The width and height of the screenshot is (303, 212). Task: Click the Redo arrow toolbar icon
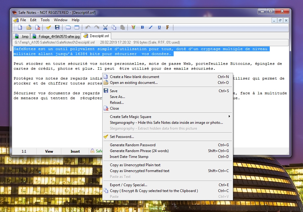point(97,27)
